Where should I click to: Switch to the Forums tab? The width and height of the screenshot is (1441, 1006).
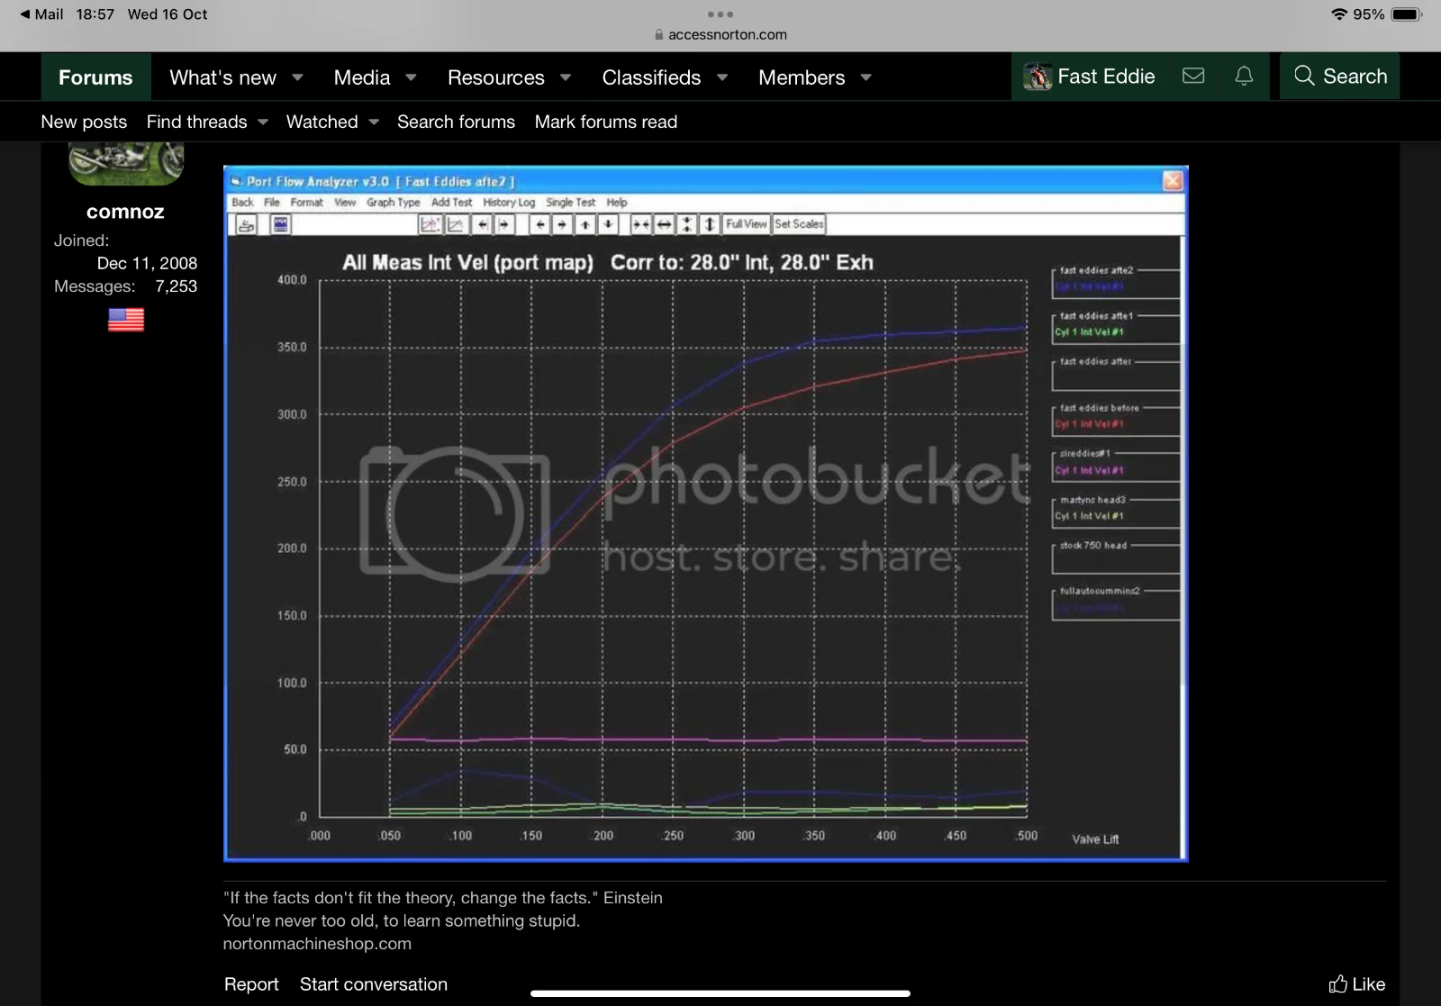pos(95,77)
